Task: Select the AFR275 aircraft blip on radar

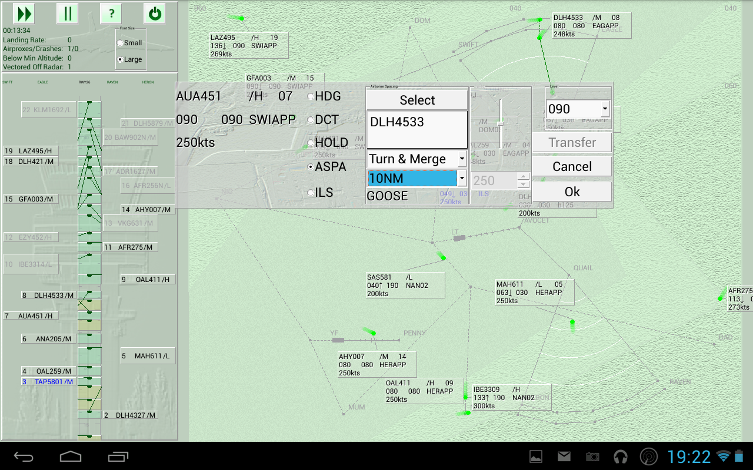Action: tap(720, 298)
